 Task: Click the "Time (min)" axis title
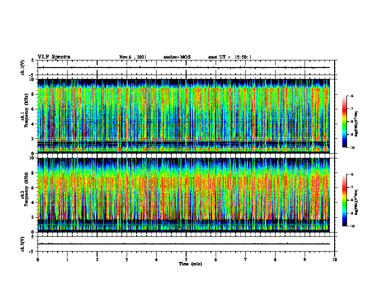tap(190, 264)
